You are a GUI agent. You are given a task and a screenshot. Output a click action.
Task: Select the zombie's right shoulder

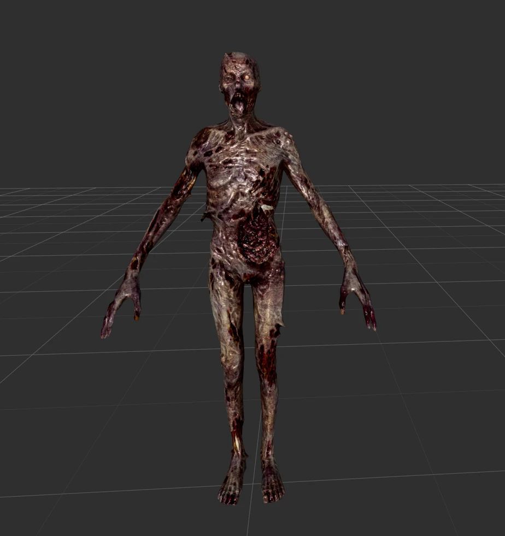[202, 137]
